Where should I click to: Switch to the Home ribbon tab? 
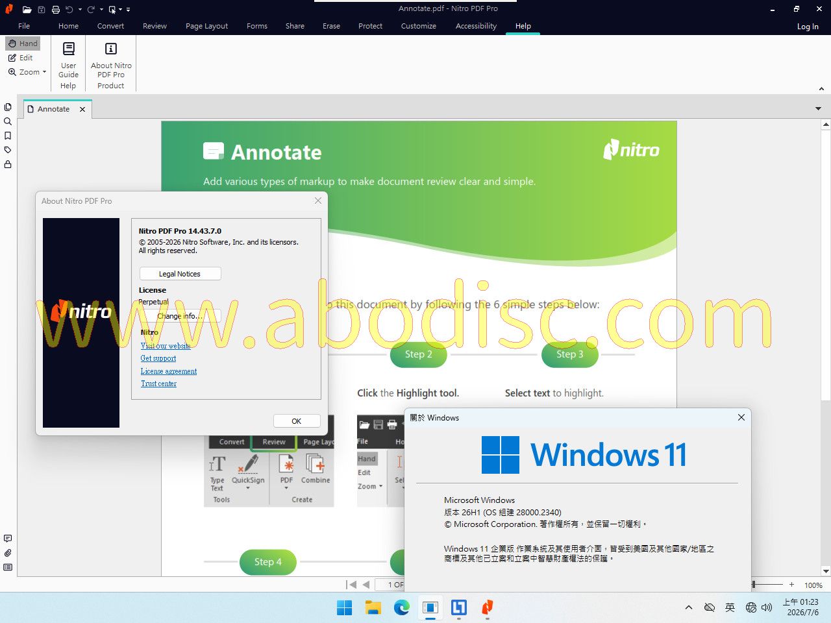coord(68,26)
